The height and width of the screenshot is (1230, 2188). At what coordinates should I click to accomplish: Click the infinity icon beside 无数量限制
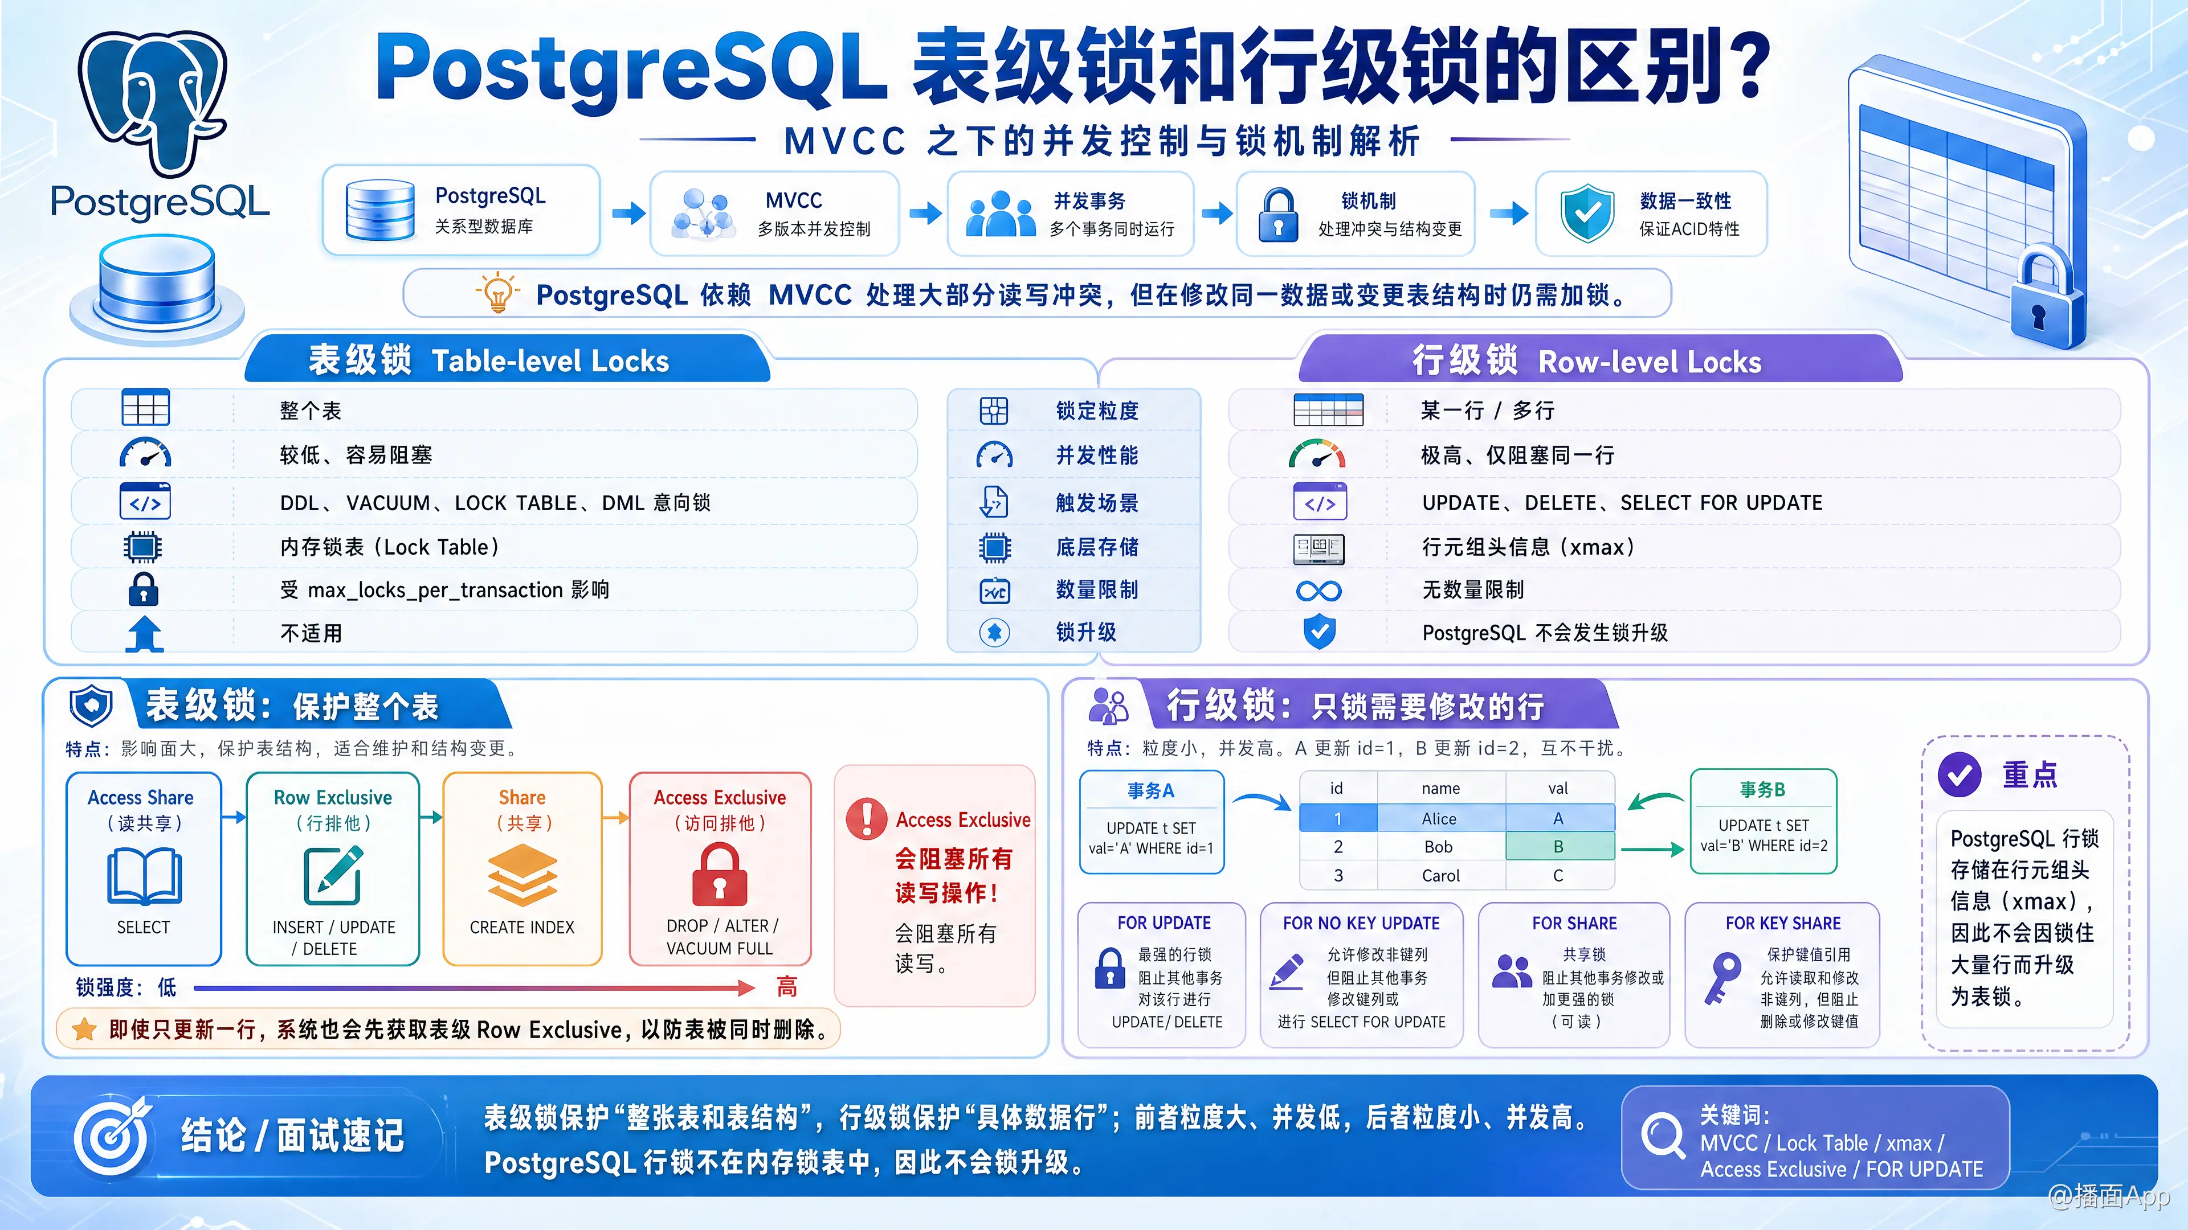pos(1319,591)
